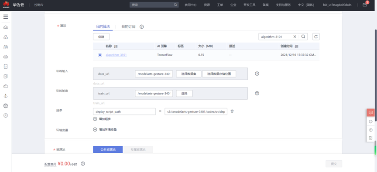
Task: Open 资源 in the top navigation
Action: tap(207, 5)
